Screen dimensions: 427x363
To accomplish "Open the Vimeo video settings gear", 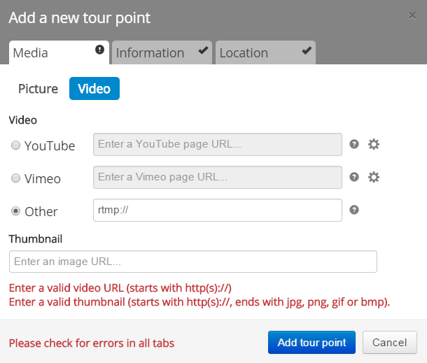I will point(374,177).
